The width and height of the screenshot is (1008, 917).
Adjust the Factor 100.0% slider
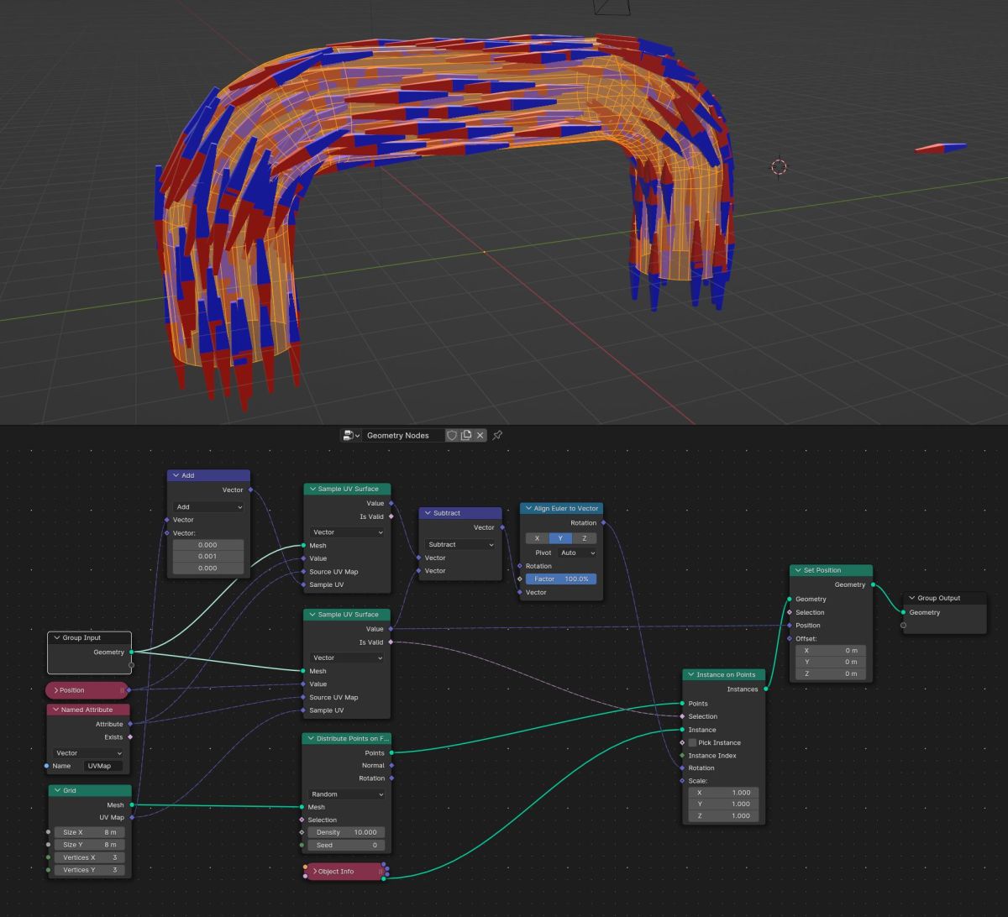tap(561, 579)
